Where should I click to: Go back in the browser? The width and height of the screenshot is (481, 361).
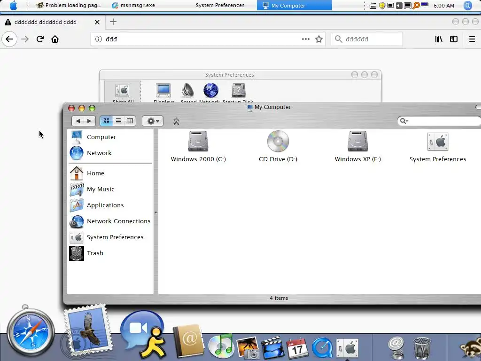9,39
